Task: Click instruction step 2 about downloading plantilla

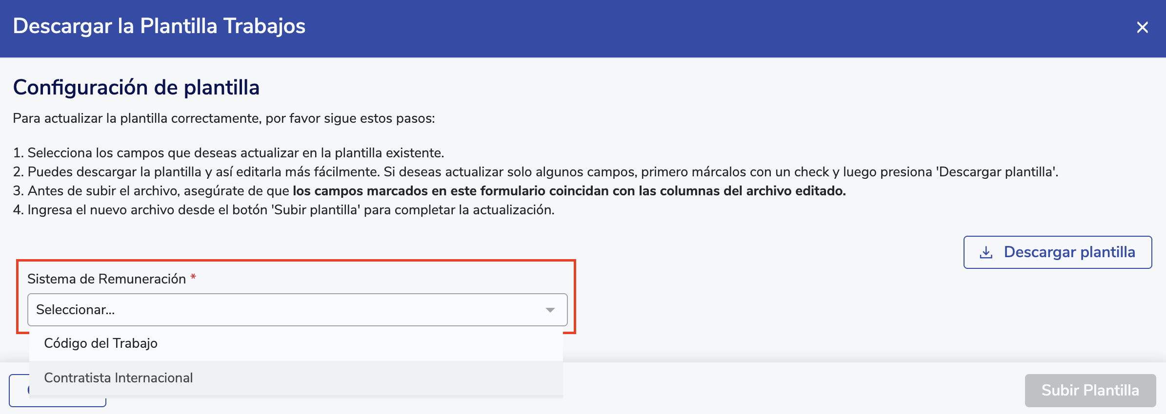Action: point(535,172)
